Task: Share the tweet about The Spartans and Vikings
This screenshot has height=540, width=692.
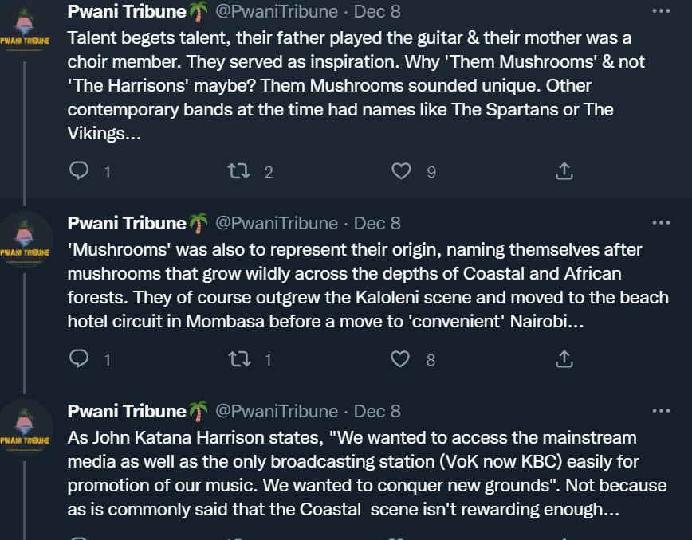Action: (x=564, y=170)
